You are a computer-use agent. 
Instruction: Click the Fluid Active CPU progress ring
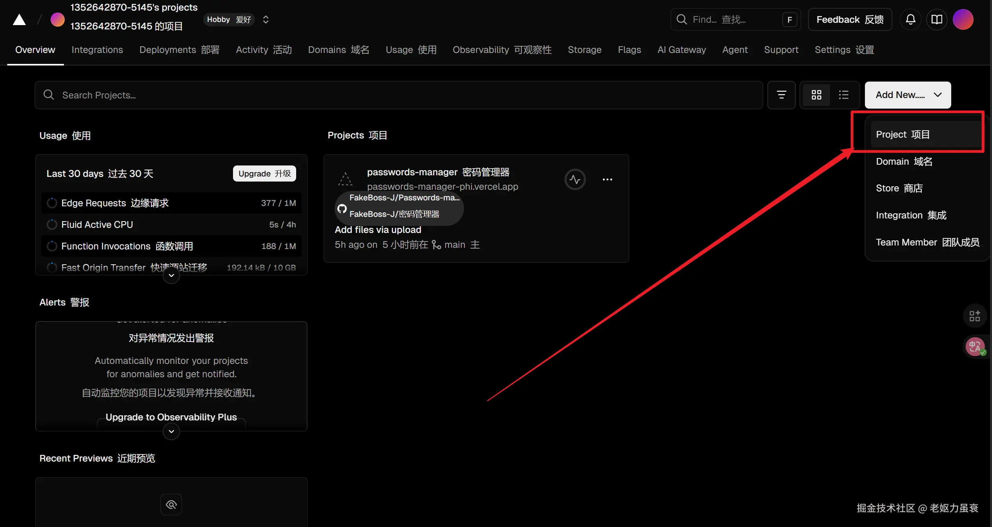click(52, 225)
